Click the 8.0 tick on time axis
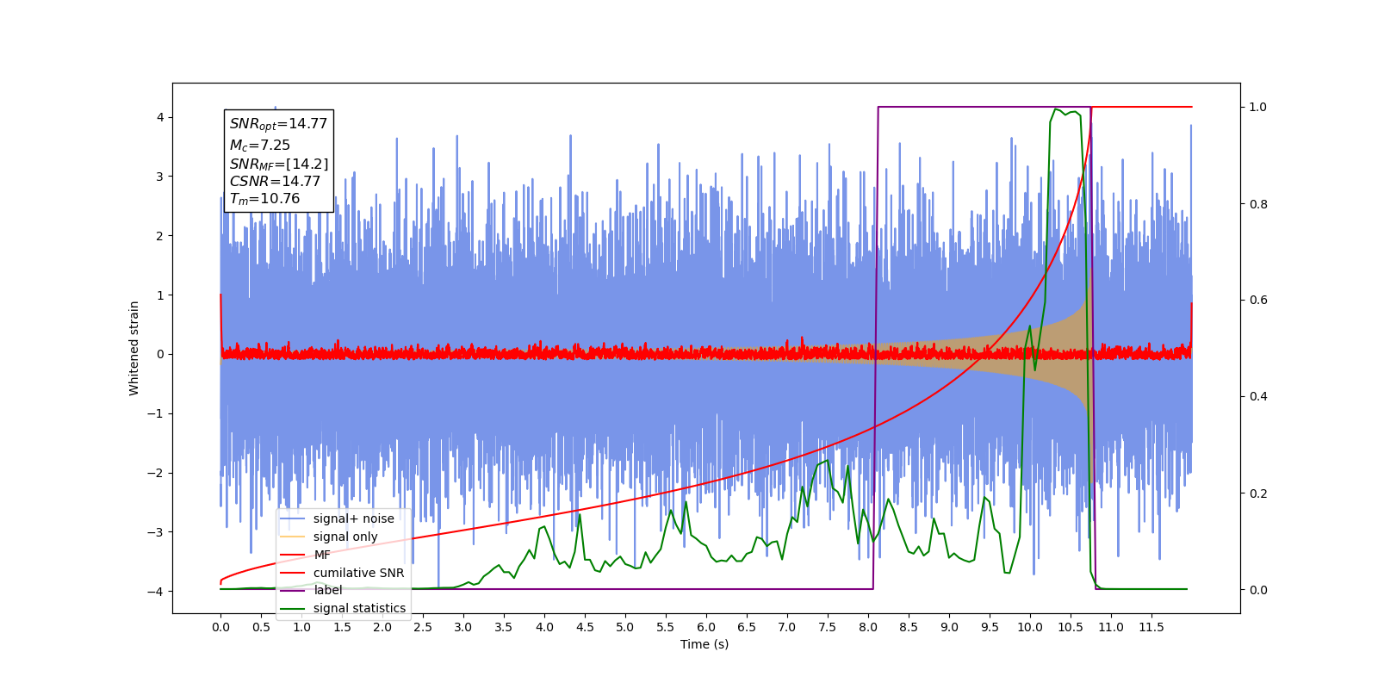 (868, 627)
